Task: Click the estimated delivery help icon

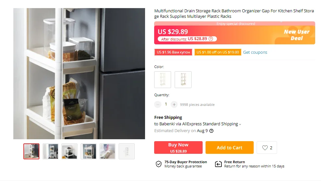Action: (x=211, y=131)
